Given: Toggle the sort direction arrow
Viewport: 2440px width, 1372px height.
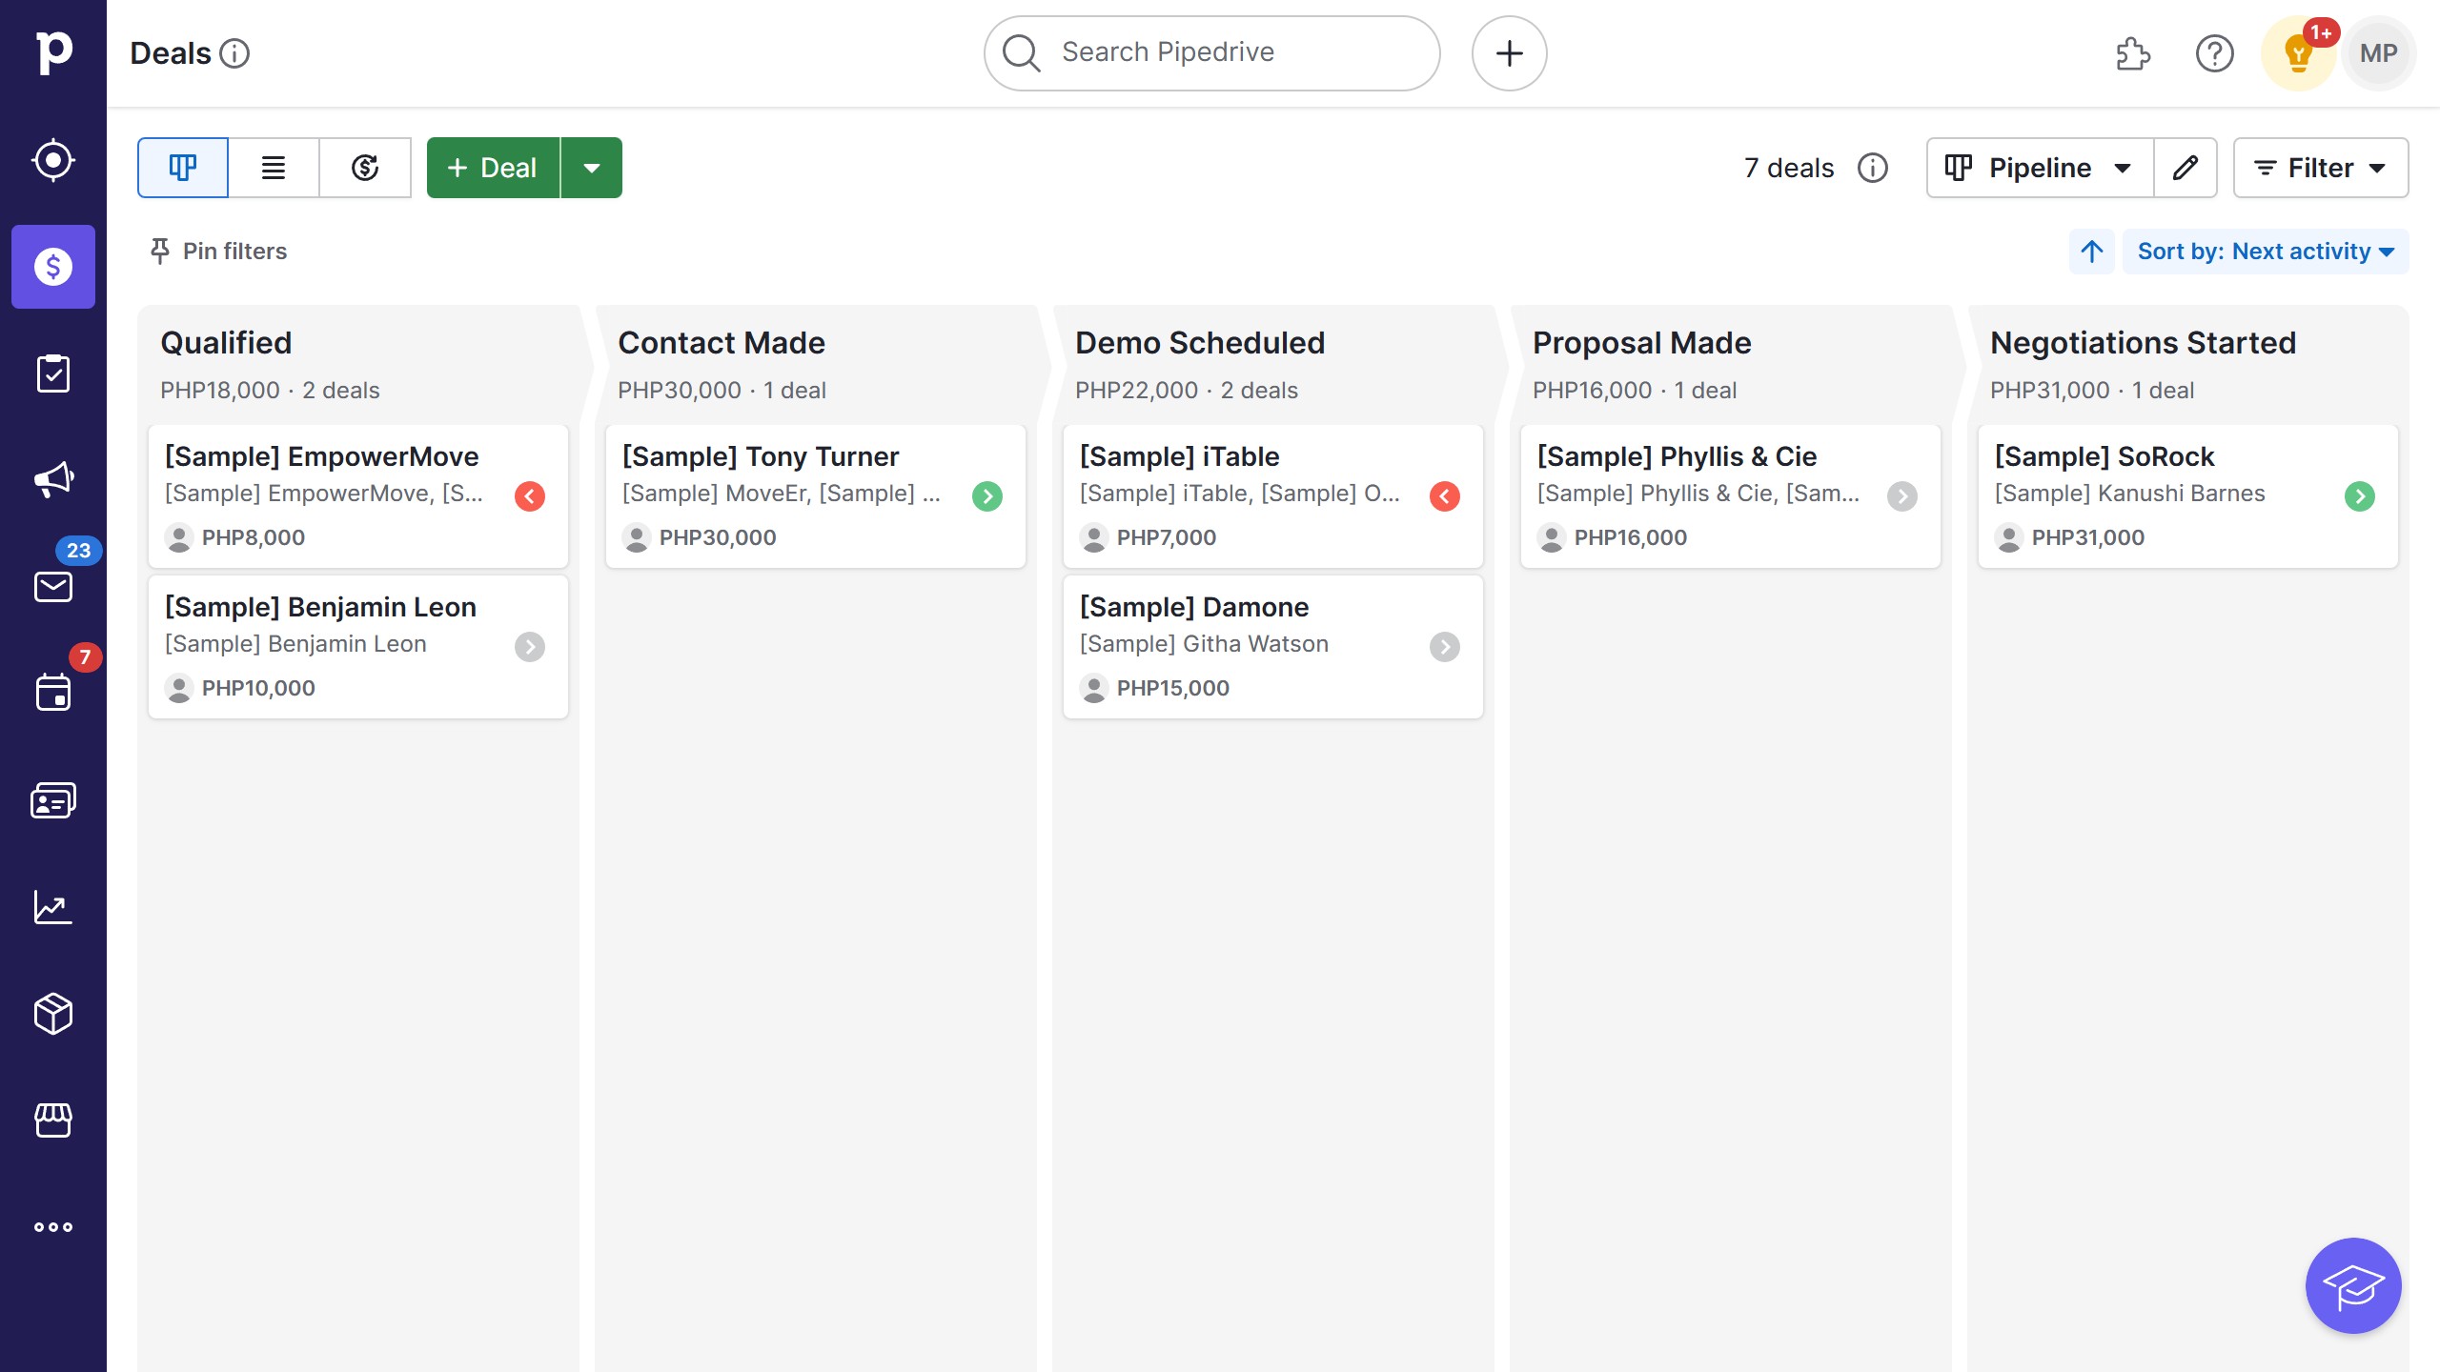Looking at the screenshot, I should pyautogui.click(x=2090, y=252).
